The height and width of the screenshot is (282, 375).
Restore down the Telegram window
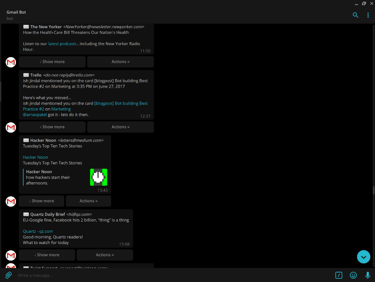[364, 3]
